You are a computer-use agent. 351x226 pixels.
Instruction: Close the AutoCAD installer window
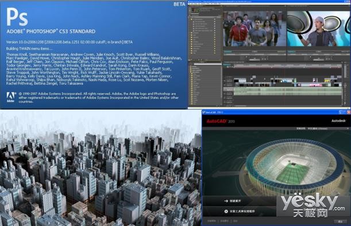click(348, 112)
